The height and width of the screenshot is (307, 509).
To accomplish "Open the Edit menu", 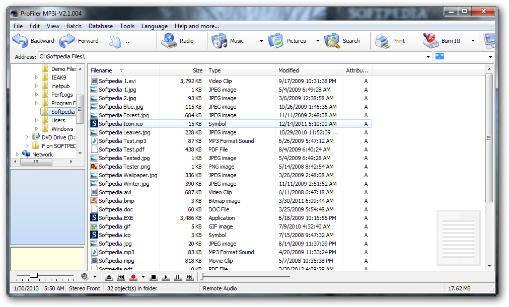I will click(x=34, y=26).
